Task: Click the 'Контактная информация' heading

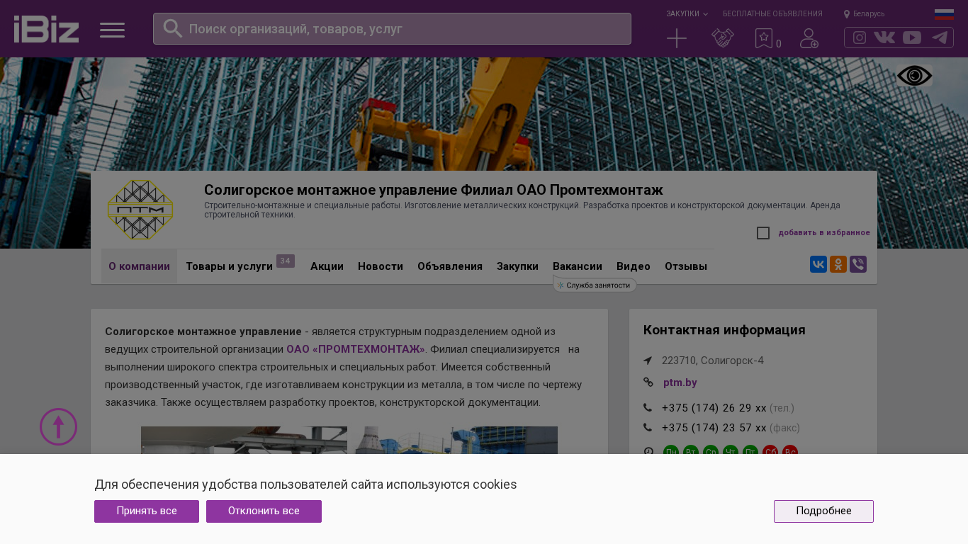Action: pyautogui.click(x=724, y=330)
